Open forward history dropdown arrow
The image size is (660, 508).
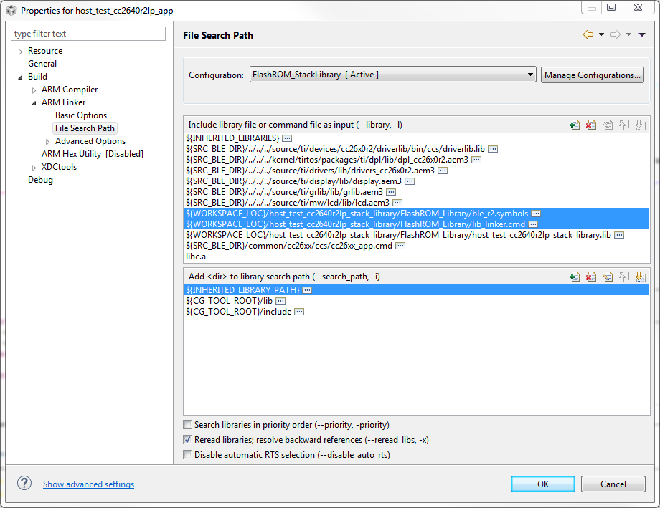629,34
